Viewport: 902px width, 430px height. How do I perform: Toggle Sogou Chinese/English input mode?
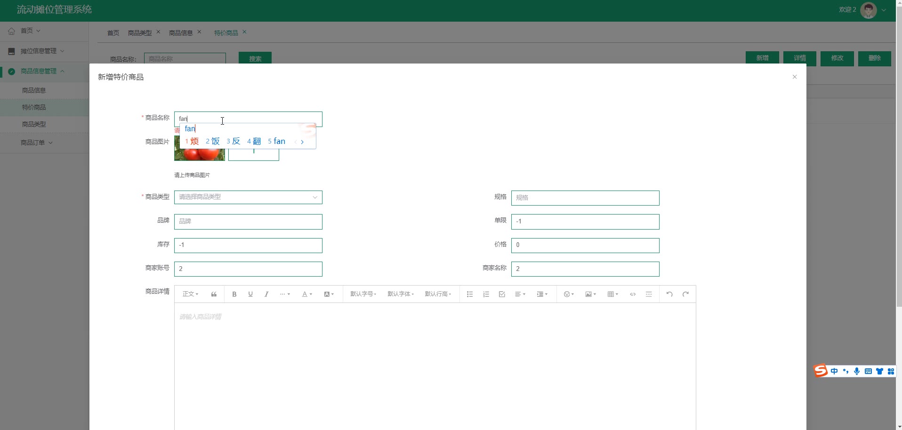tap(834, 371)
